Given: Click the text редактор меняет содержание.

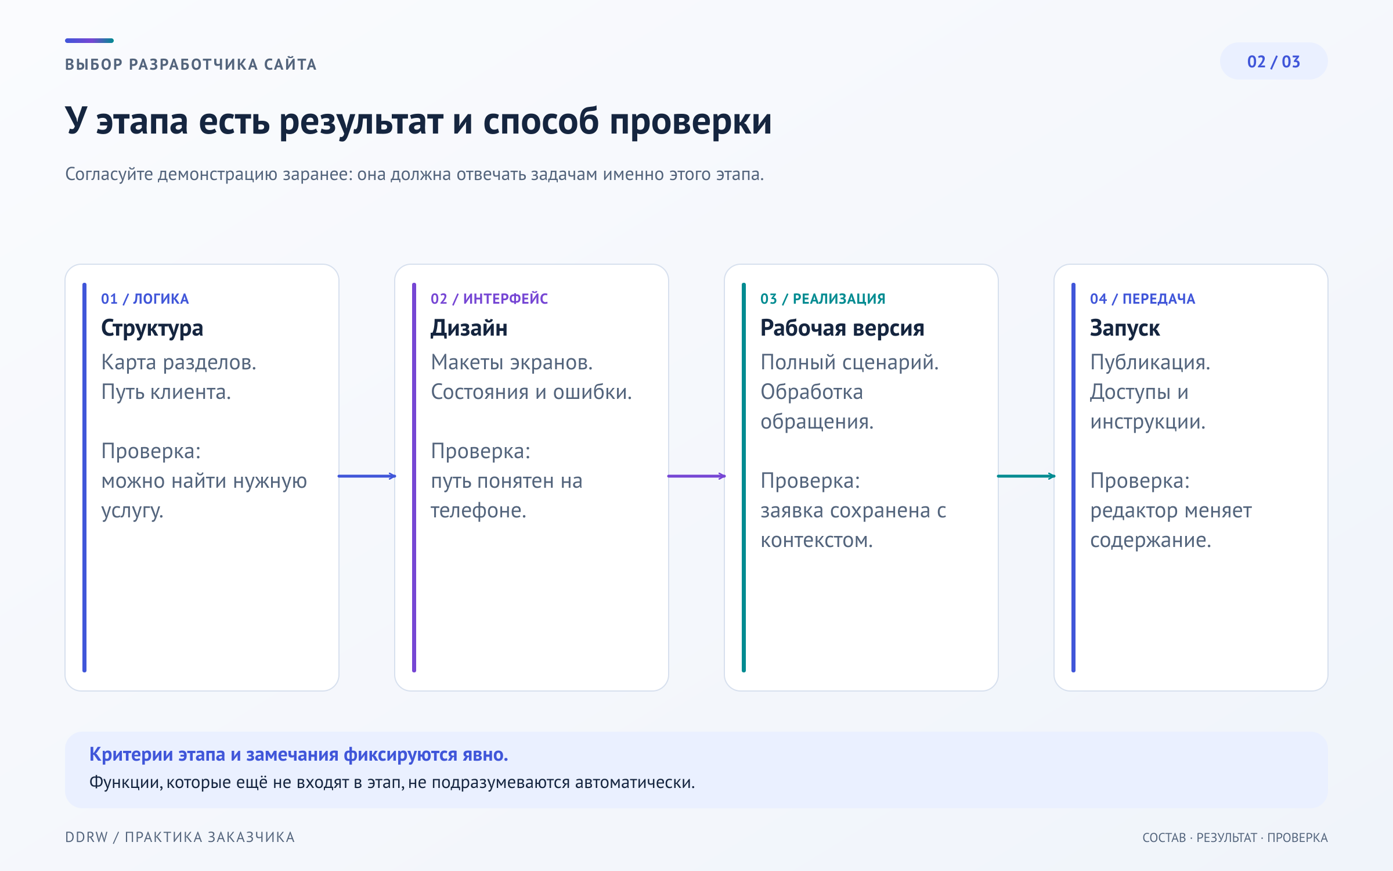Looking at the screenshot, I should pos(1171,525).
